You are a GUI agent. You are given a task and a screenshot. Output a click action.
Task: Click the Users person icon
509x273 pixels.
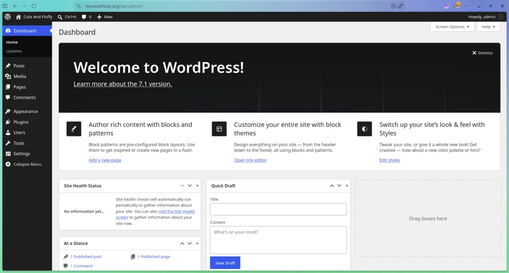click(8, 133)
